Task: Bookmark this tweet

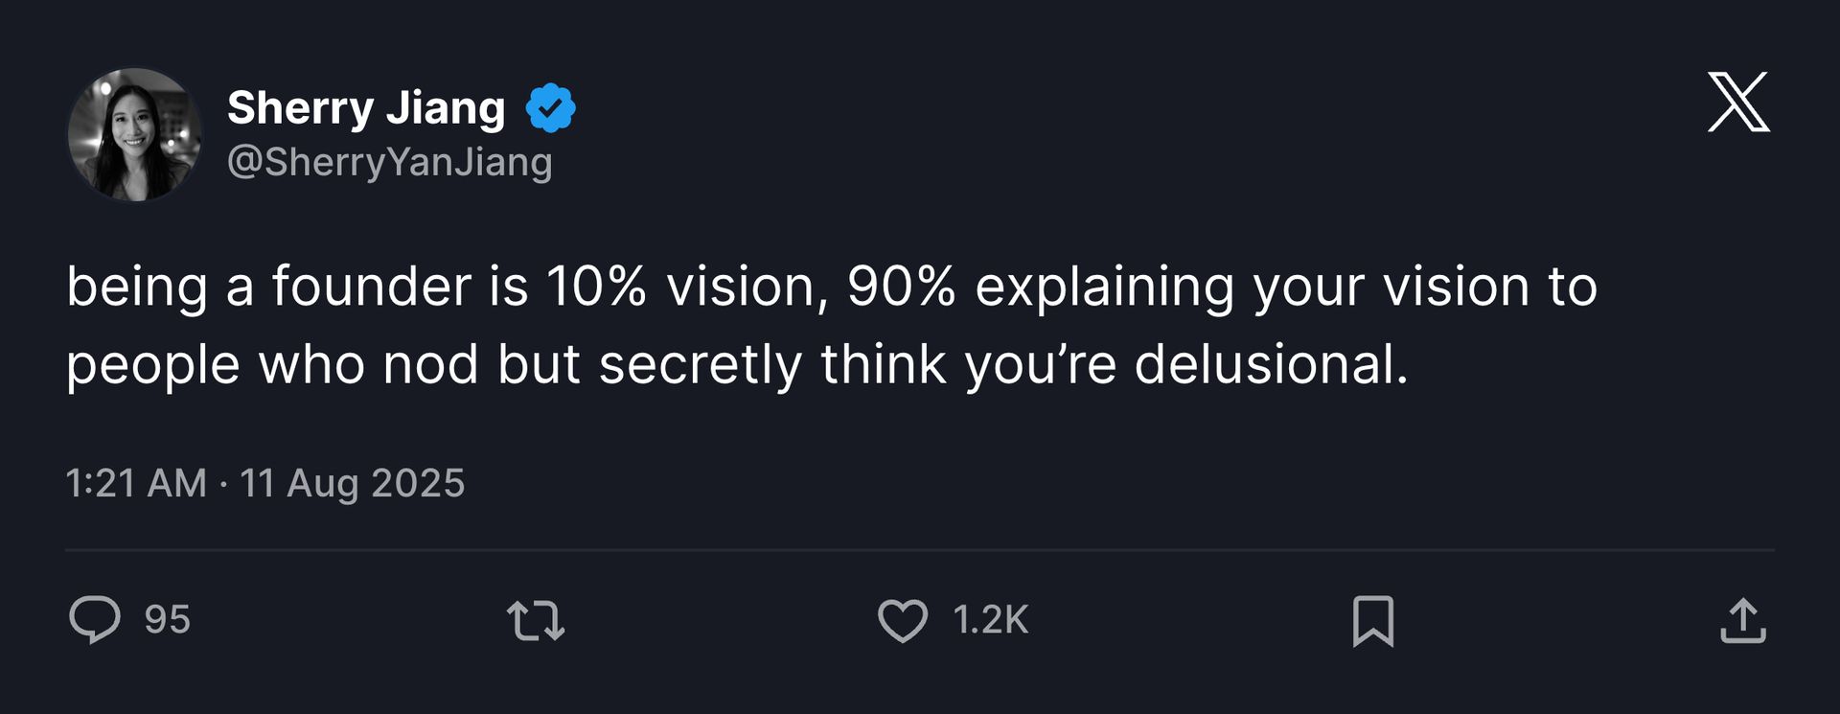Action: tap(1372, 620)
